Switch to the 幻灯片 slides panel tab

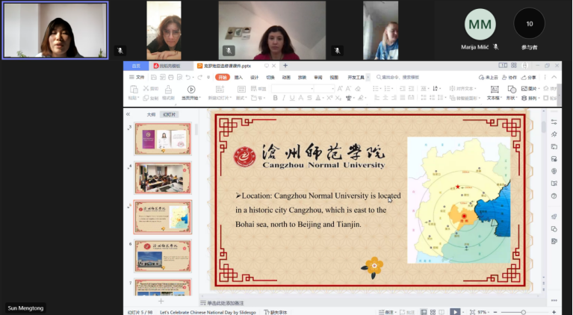(169, 114)
